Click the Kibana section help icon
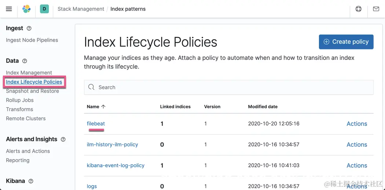Screen dimensions: 385x190 pos(31,181)
